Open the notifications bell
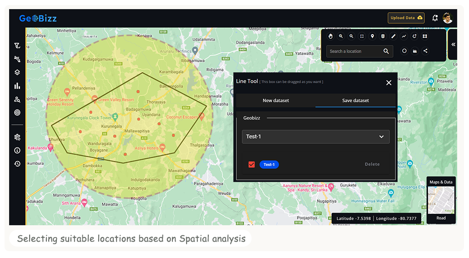The width and height of the screenshot is (469, 258). (x=435, y=18)
